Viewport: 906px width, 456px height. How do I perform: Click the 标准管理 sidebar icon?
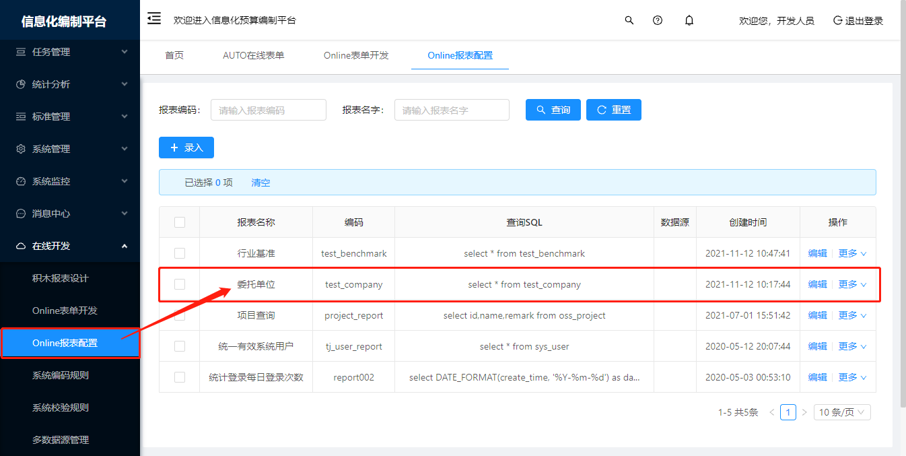coord(21,117)
